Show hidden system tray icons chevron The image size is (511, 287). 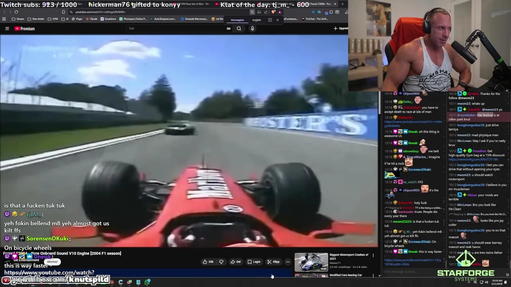pos(469,282)
